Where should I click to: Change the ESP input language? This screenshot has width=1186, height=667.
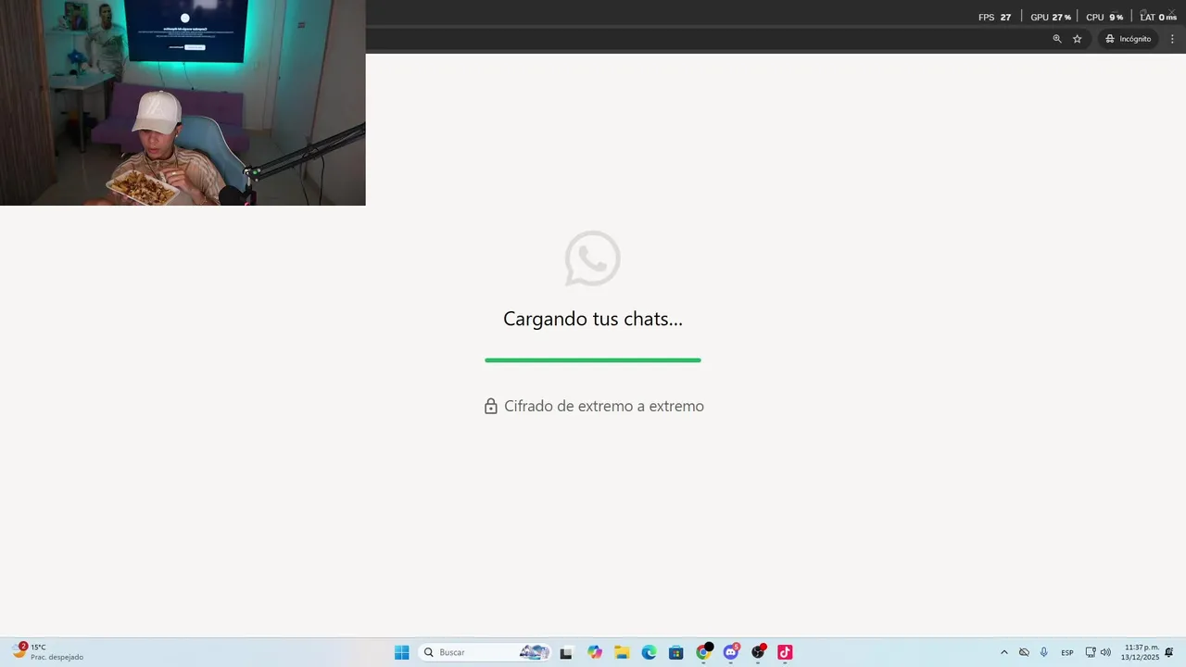[1067, 652]
